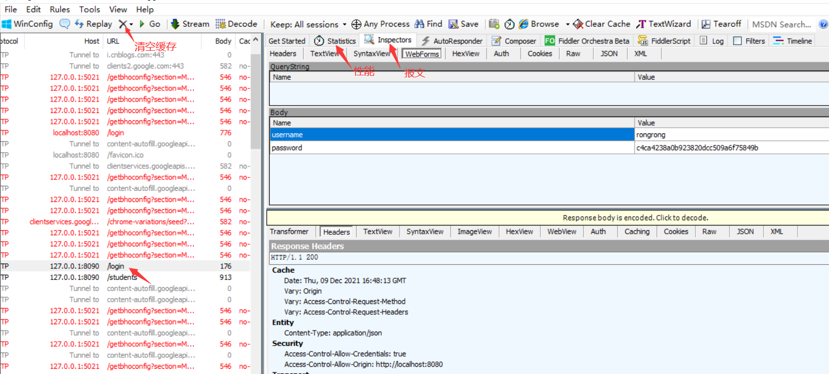Select the response Caching tab
This screenshot has height=374, width=829.
637,231
